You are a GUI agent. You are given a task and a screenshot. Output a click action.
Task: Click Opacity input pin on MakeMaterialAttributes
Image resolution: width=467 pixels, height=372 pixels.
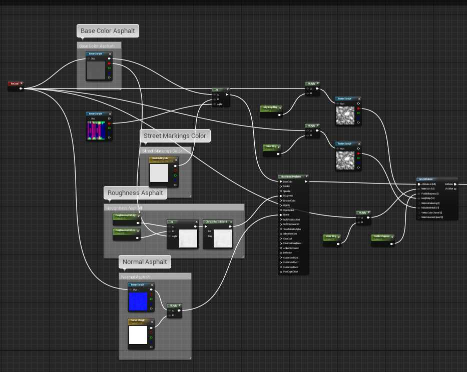click(281, 205)
